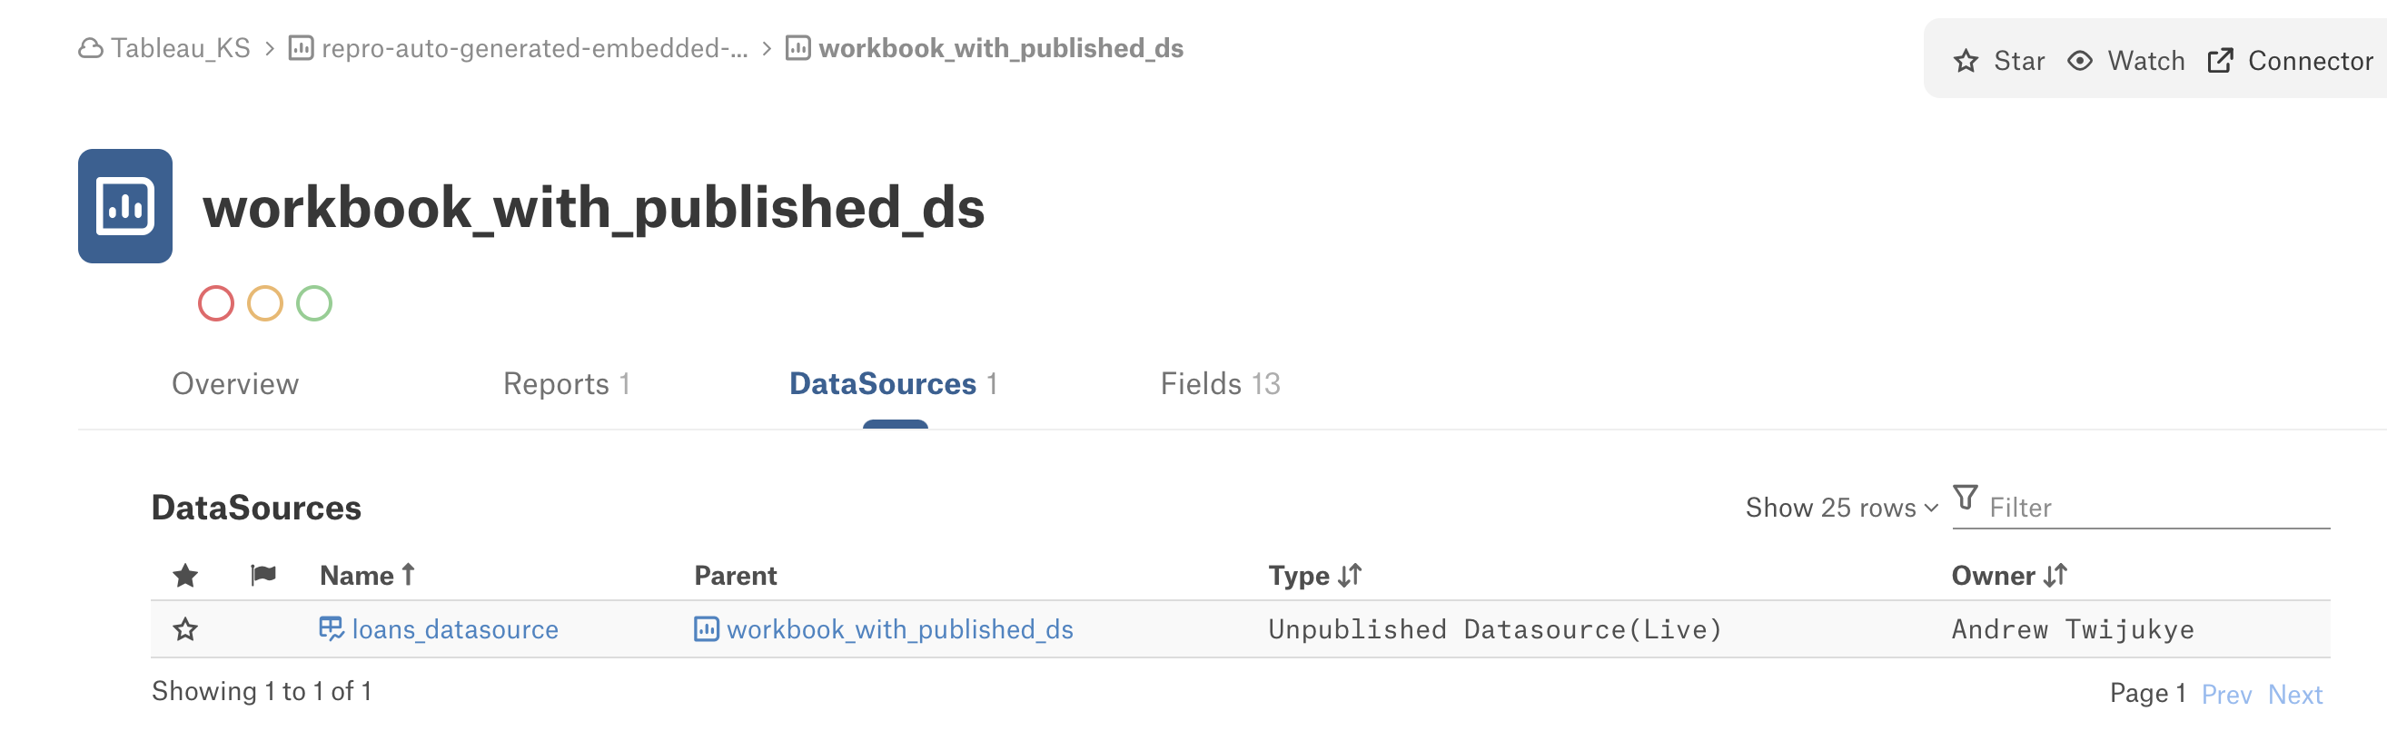Toggle Watch with the eye icon
Image resolution: width=2387 pixels, height=741 pixels.
point(2125,61)
